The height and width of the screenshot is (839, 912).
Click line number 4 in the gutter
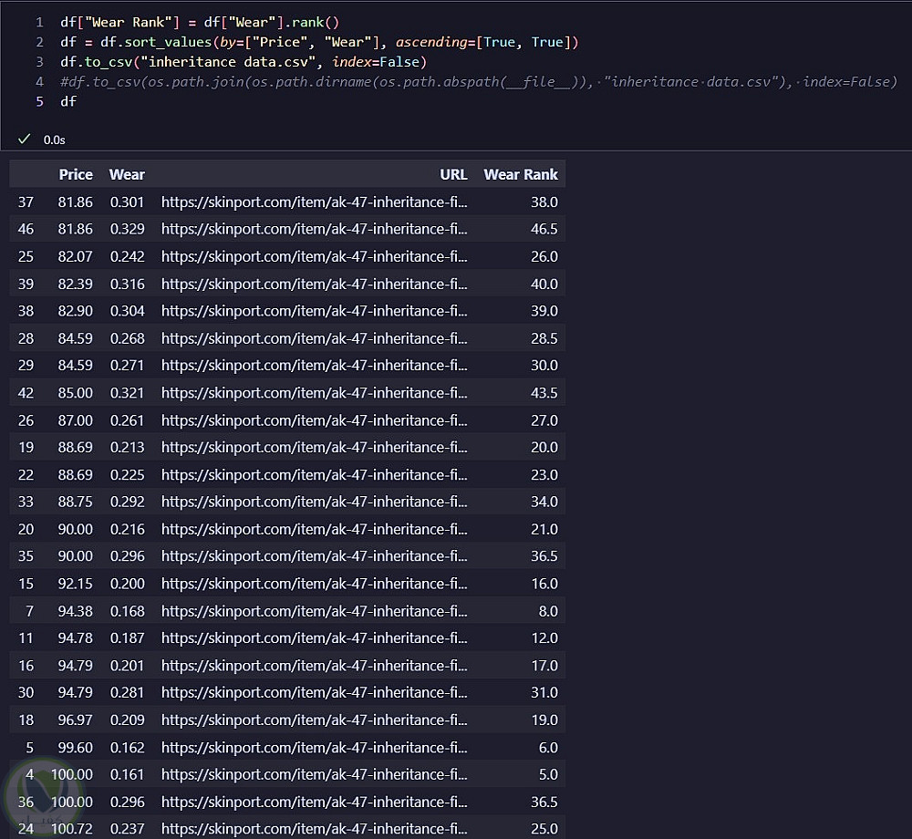(x=39, y=81)
